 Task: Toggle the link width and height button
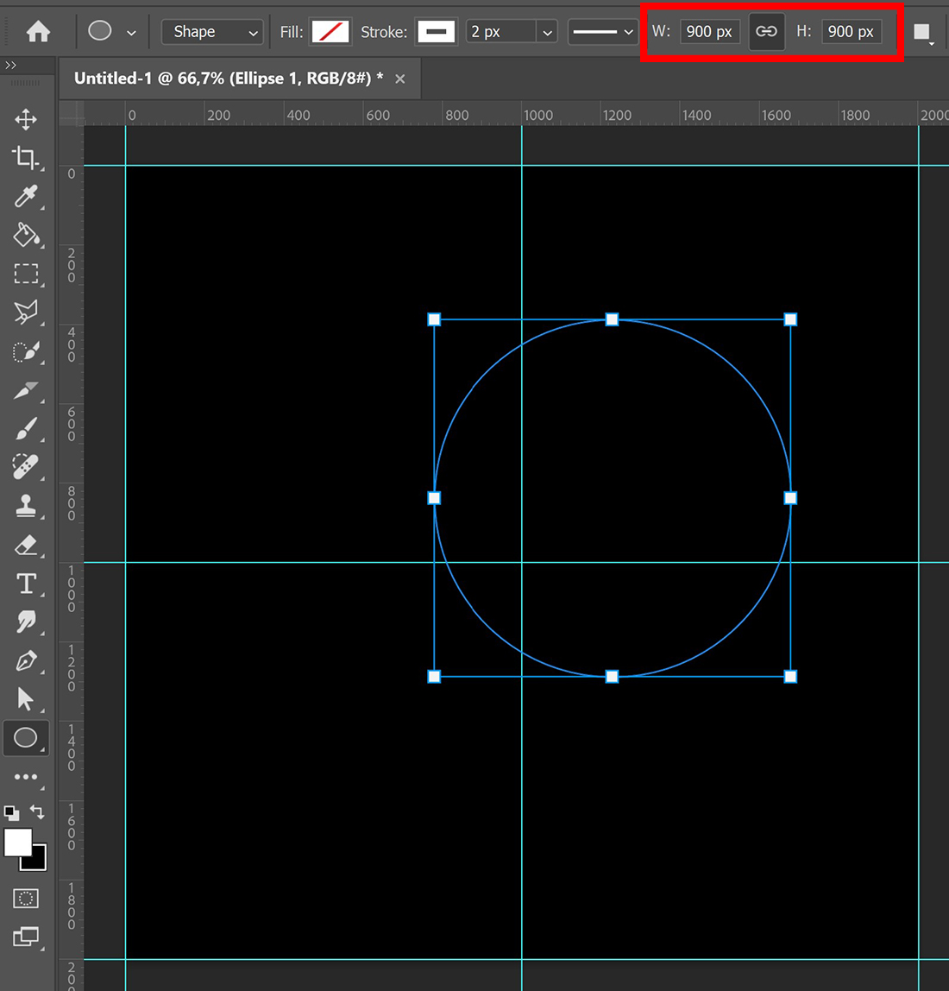point(766,32)
